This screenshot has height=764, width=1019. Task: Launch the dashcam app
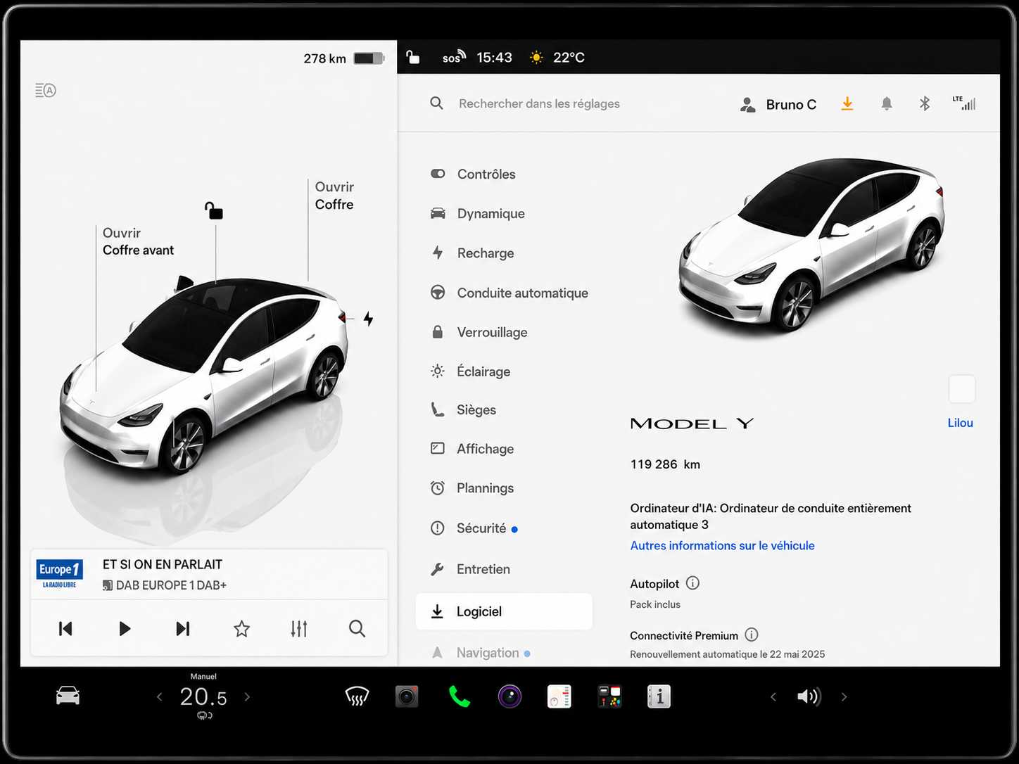[x=407, y=696]
